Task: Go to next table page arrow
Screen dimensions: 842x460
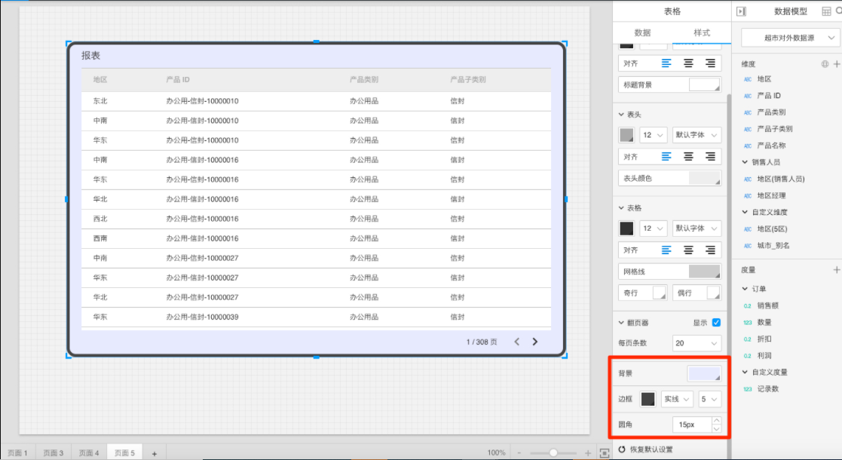Action: pos(535,342)
